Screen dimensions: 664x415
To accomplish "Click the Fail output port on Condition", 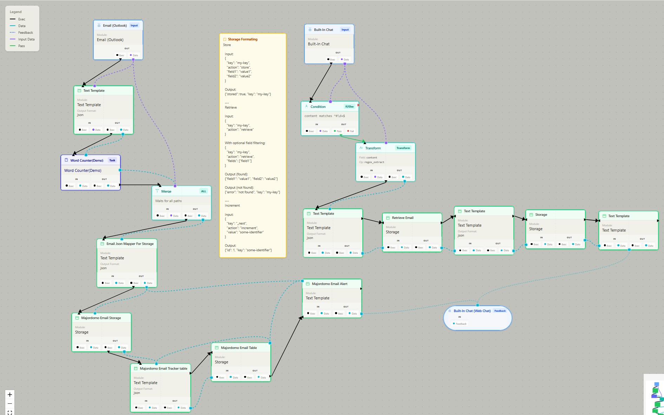I will 351,131.
